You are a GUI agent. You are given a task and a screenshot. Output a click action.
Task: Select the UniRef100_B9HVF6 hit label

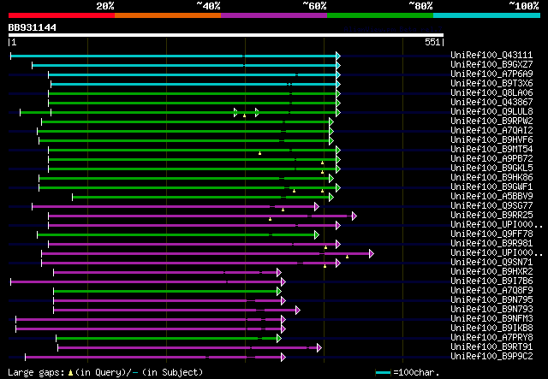point(491,140)
